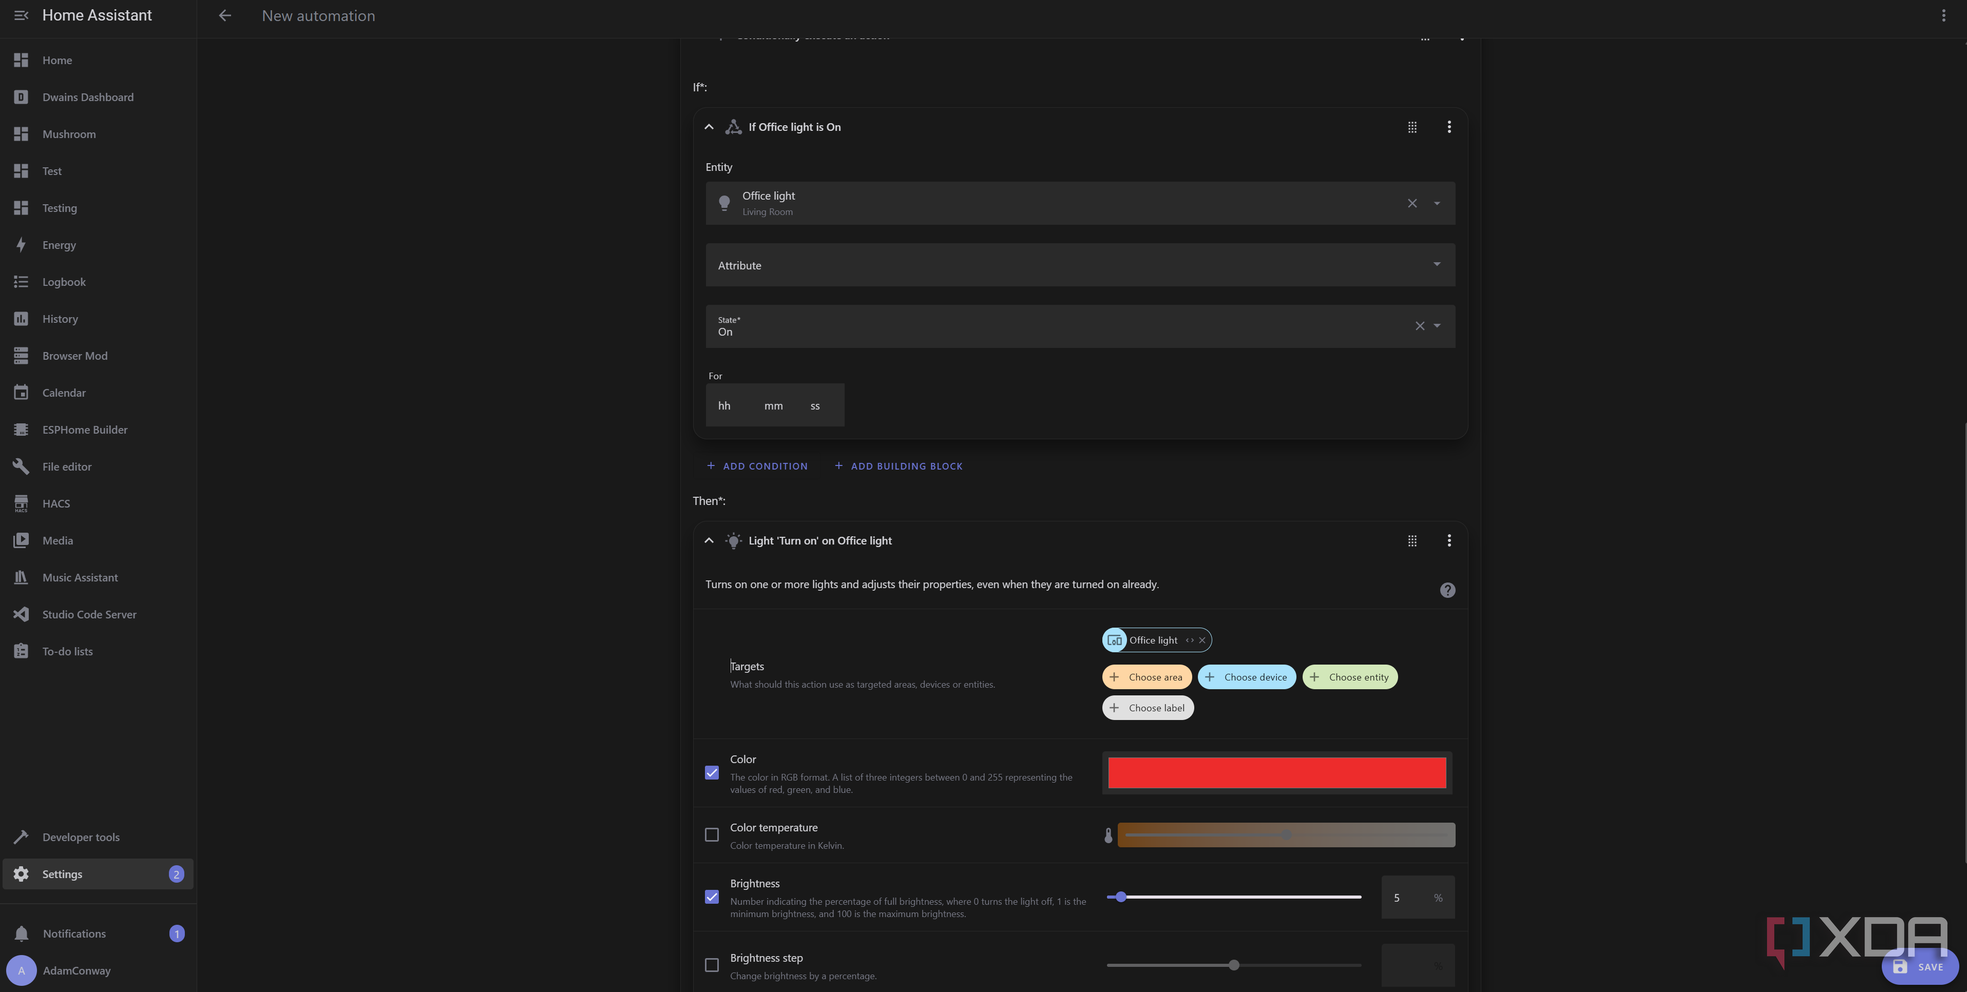Screen dimensions: 1967x992
Task: Click Choose device
Action: click(x=1246, y=677)
